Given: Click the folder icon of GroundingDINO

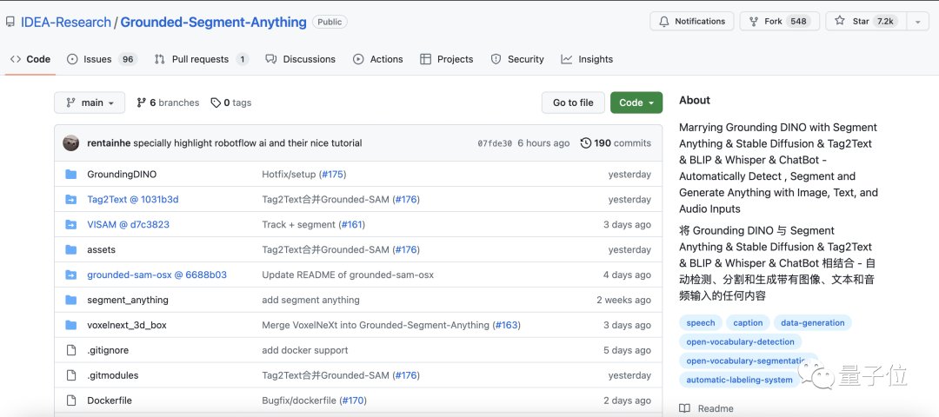Looking at the screenshot, I should click(x=71, y=175).
